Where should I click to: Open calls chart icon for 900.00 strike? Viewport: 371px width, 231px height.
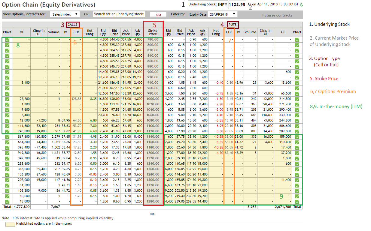click(x=7, y=72)
